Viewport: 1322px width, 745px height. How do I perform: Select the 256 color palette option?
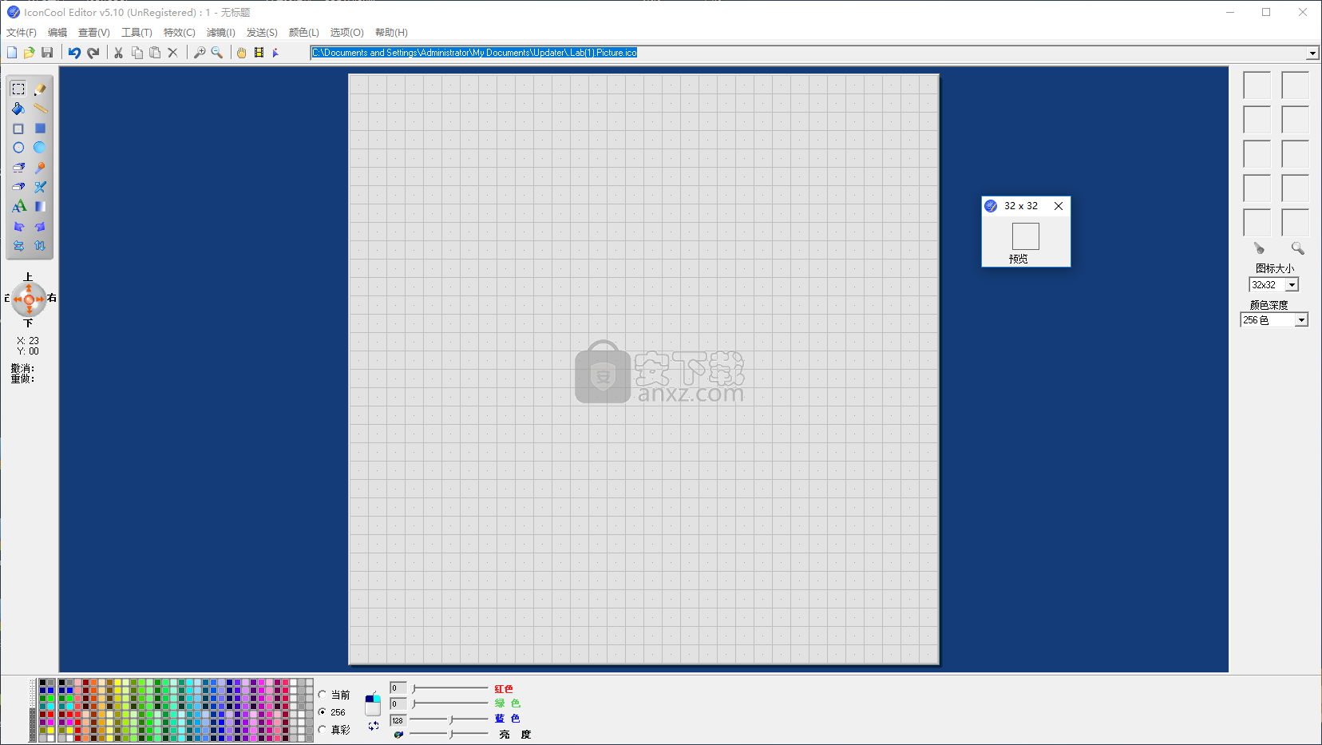tap(323, 711)
